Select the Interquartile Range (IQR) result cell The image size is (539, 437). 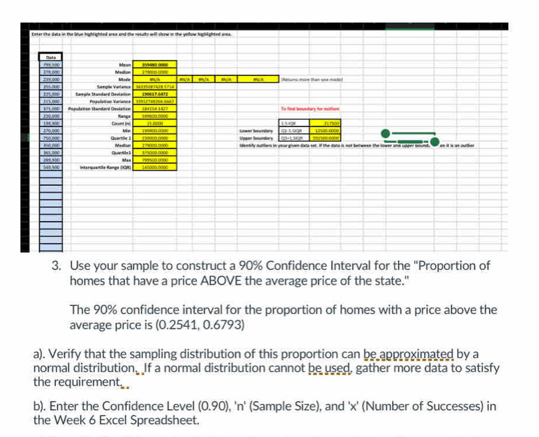point(154,165)
